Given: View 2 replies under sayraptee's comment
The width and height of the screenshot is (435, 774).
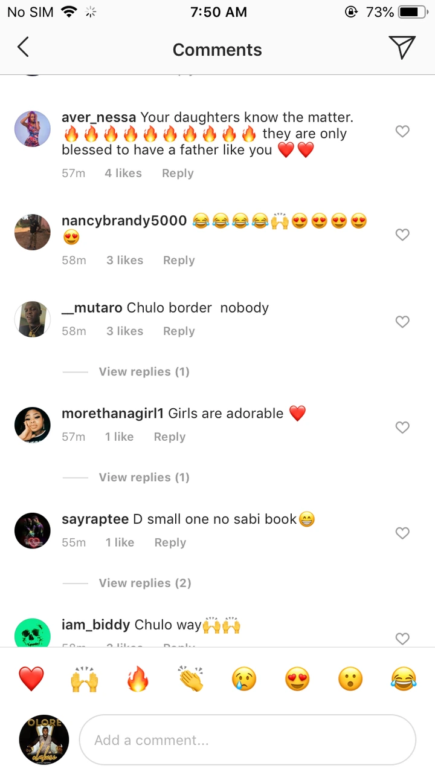Looking at the screenshot, I should coord(145,584).
